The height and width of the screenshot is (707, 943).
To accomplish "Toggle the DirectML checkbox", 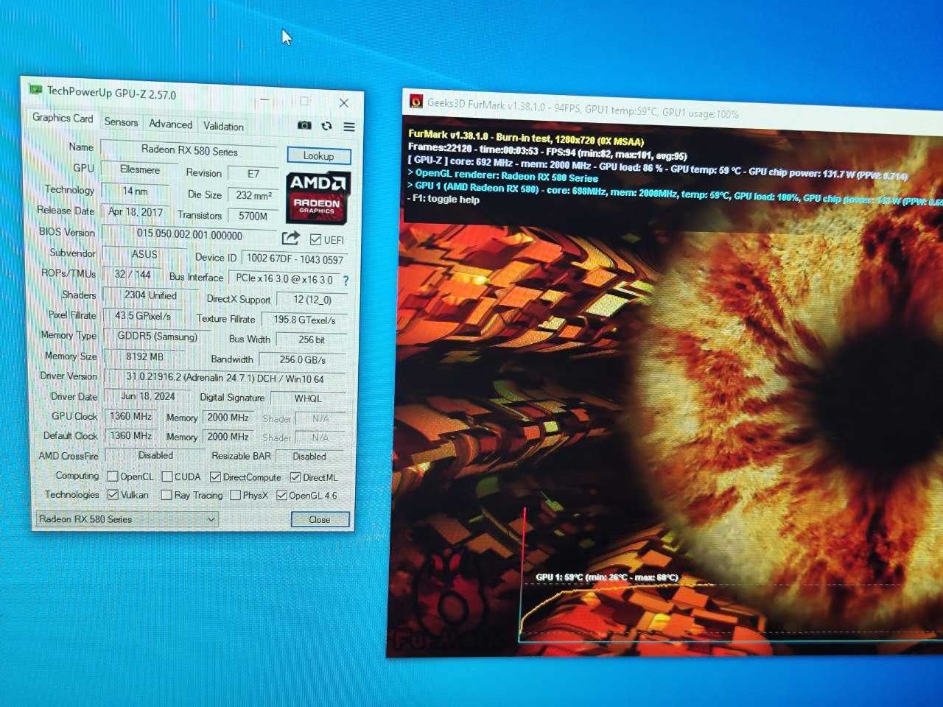I will 295,477.
